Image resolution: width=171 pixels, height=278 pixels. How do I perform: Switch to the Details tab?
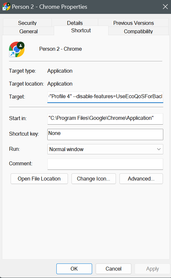click(x=75, y=23)
